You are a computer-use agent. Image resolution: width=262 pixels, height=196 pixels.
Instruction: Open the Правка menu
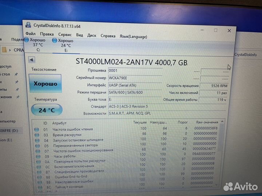pos(47,34)
